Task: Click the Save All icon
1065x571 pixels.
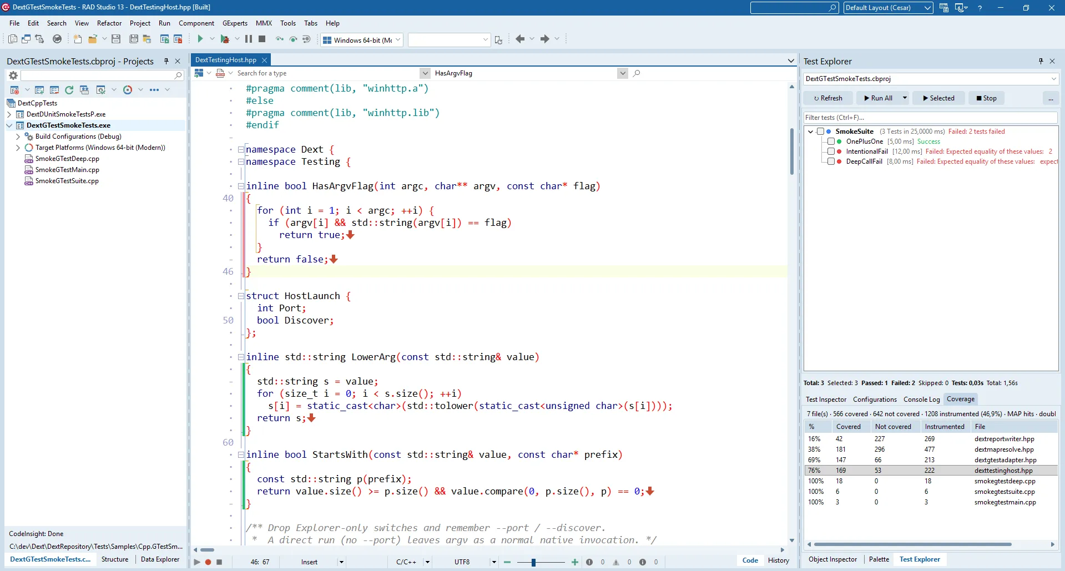Action: (x=134, y=39)
